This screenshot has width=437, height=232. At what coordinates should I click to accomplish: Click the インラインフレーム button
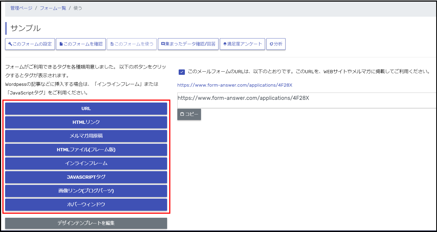tap(86, 163)
